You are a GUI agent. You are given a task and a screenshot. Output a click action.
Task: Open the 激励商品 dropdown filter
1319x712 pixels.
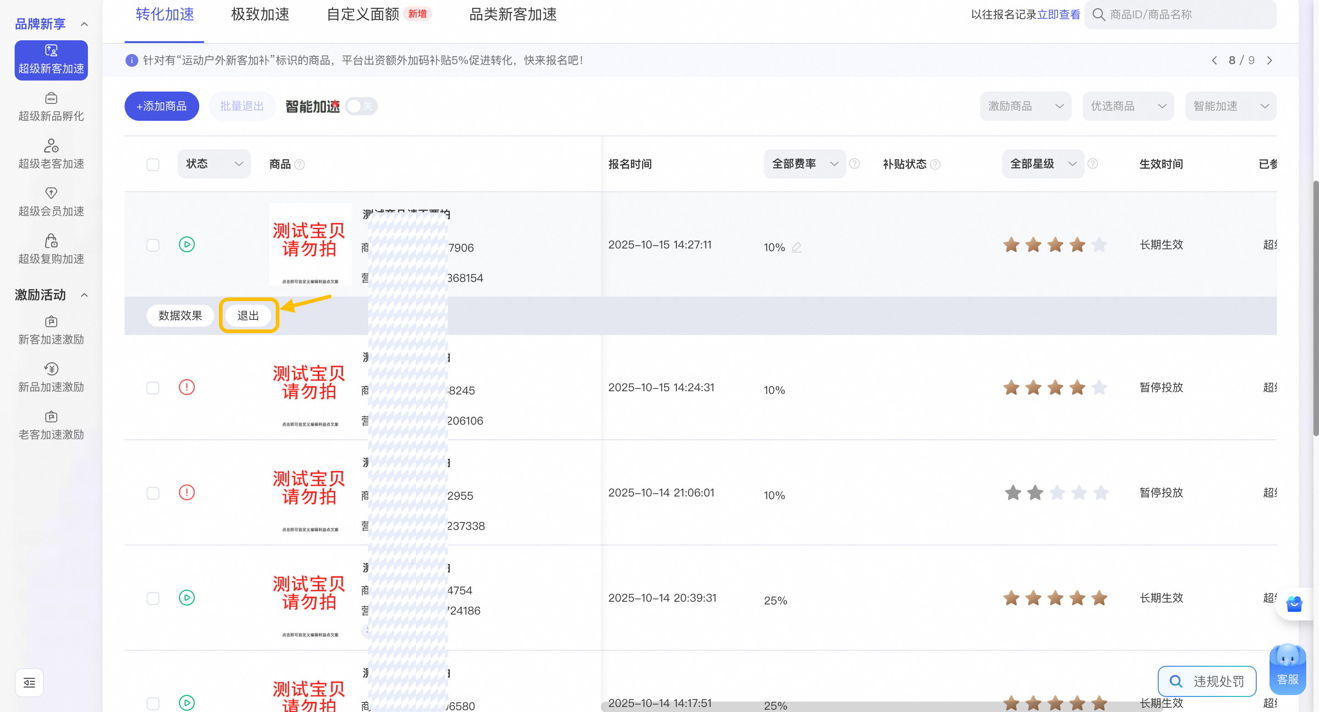click(1025, 106)
